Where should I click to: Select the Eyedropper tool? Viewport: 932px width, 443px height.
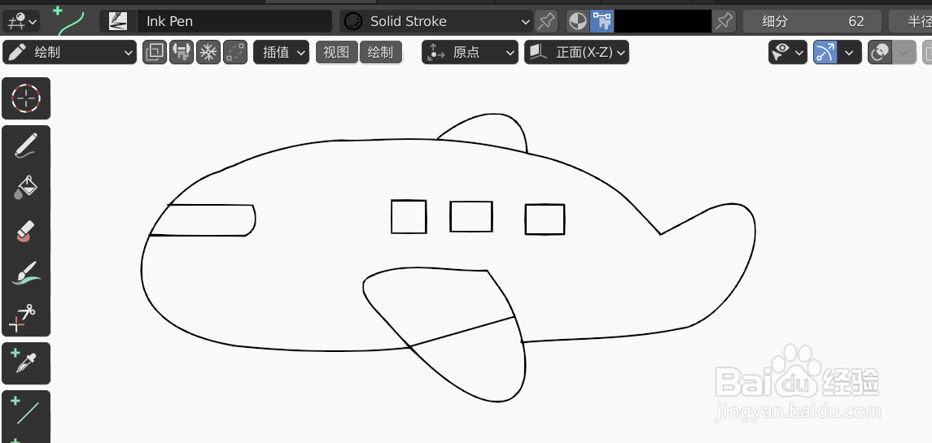[x=26, y=363]
